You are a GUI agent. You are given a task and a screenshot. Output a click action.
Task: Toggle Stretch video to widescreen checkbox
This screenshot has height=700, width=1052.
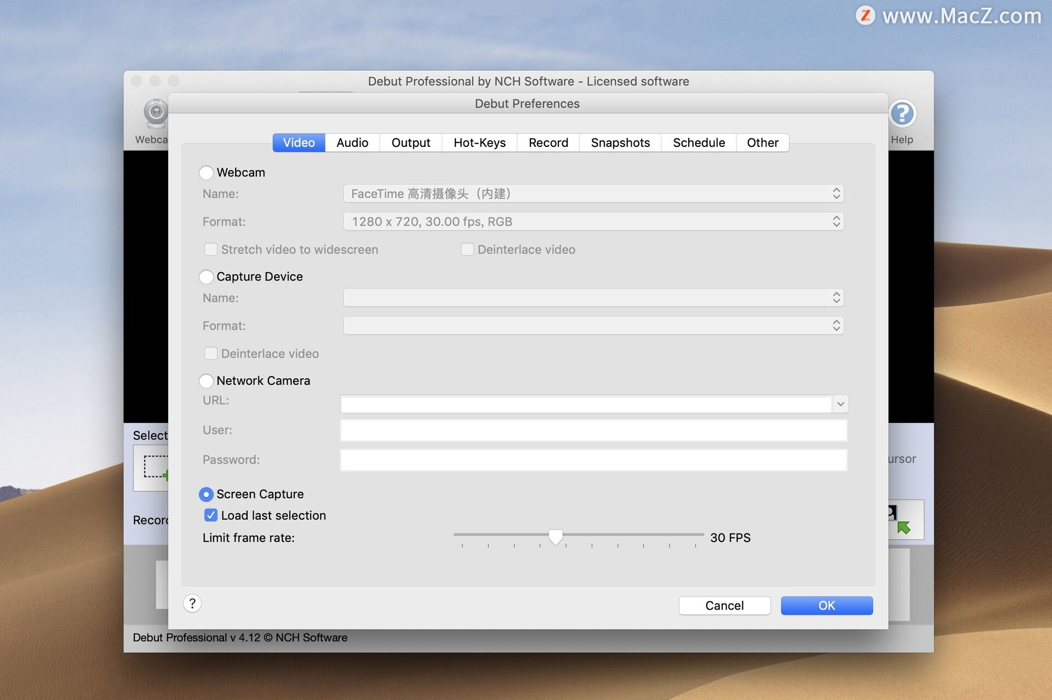(211, 249)
